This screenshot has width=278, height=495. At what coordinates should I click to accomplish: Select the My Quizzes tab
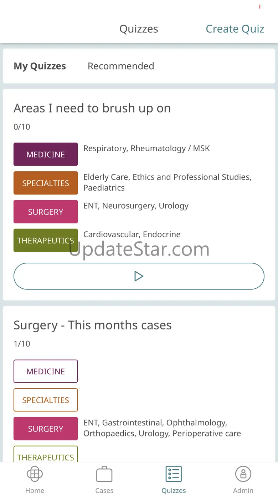pos(40,66)
